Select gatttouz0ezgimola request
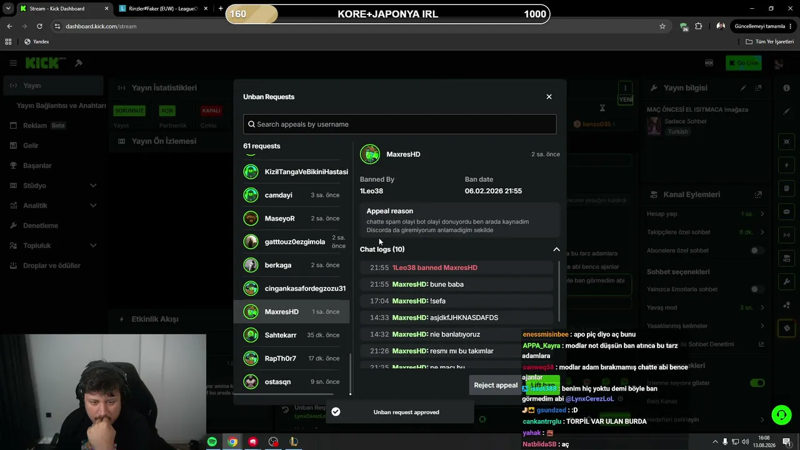 click(291, 242)
